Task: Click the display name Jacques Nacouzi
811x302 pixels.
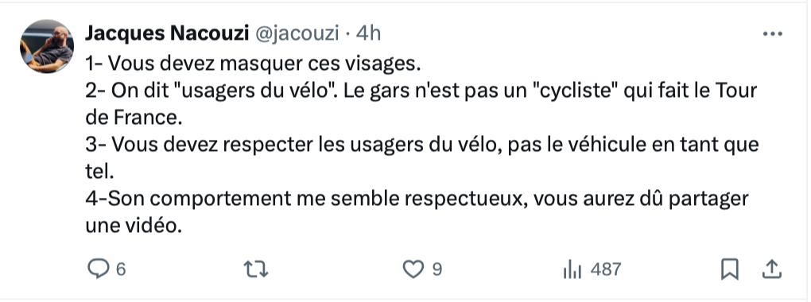Action: click(x=165, y=33)
